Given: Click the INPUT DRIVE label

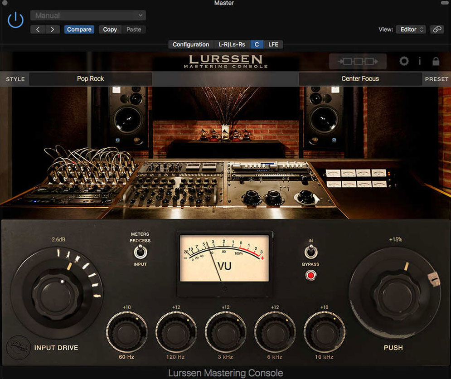Looking at the screenshot, I should [x=56, y=348].
